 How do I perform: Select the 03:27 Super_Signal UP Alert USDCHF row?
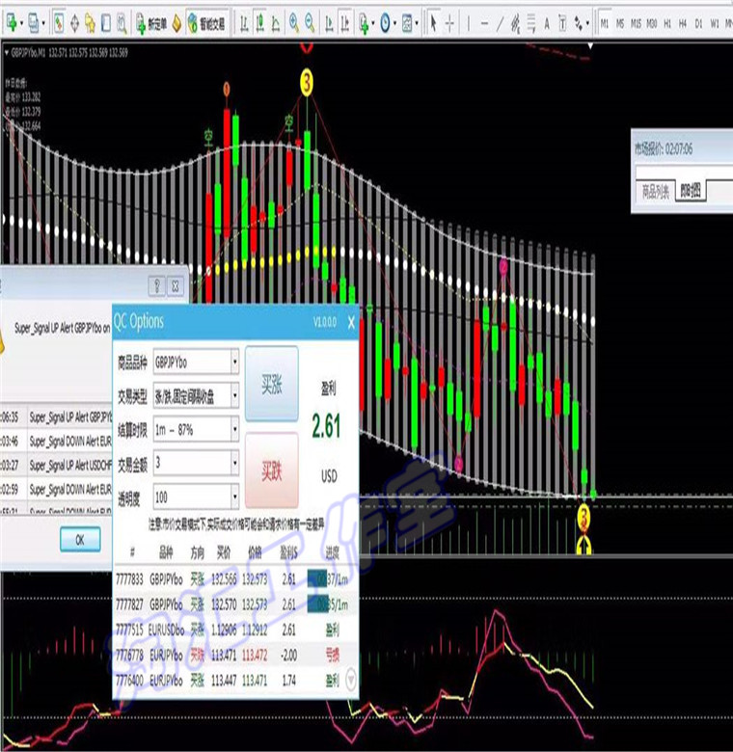[57, 466]
